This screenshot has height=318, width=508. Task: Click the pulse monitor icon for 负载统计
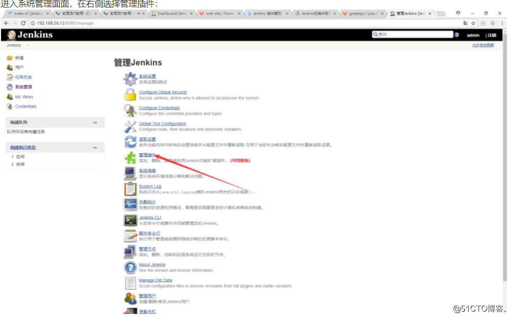tap(130, 204)
